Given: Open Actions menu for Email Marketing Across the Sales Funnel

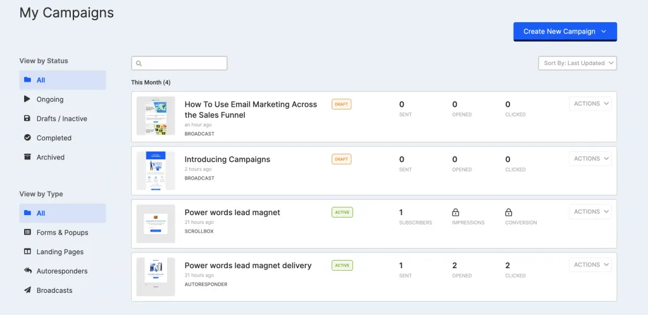Looking at the screenshot, I should (x=590, y=104).
